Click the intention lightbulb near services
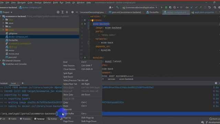Image resolution: width=220 pixels, height=124 pixels. [x=92, y=21]
